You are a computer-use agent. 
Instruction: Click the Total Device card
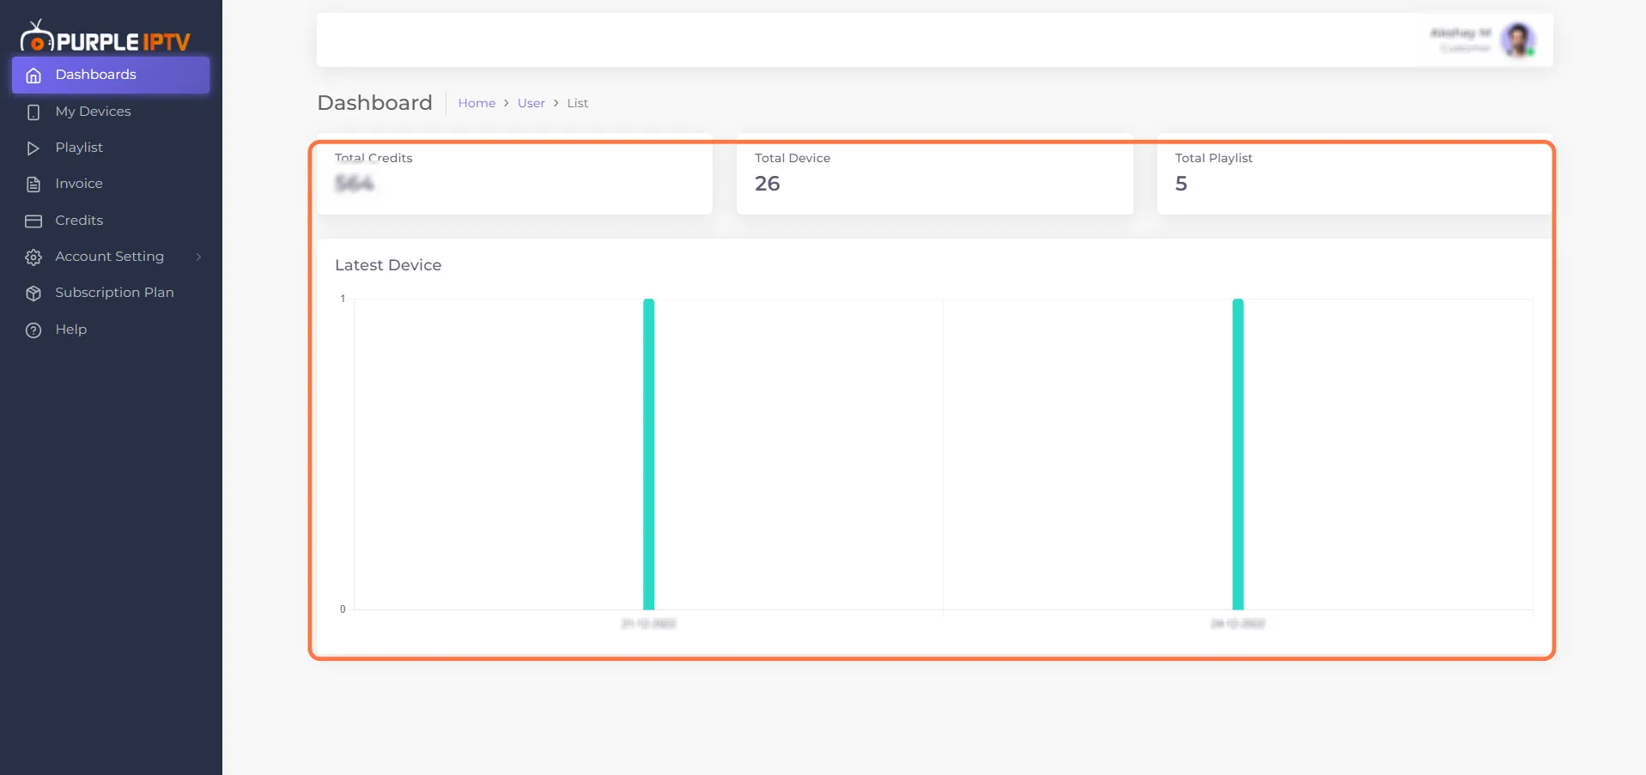[x=935, y=174]
